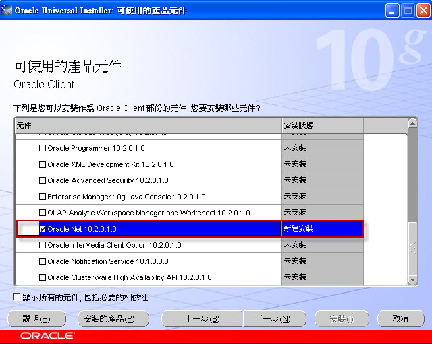Viewport: 432px width, 344px height.
Task: Open 安裝的產品(P)... installed products
Action: (x=113, y=319)
